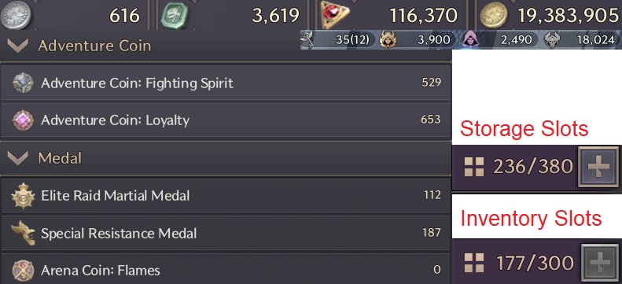Viewport: 622px width, 284px height.
Task: Expand inventory slots with plus button
Action: pos(601,263)
